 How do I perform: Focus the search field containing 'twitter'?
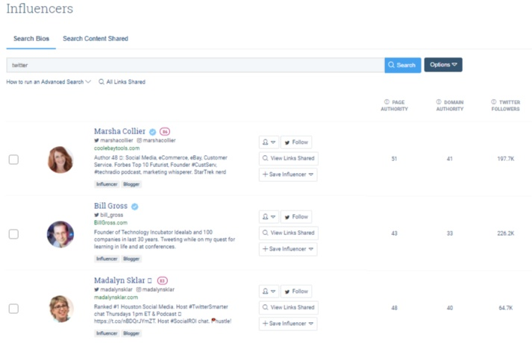pyautogui.click(x=195, y=65)
